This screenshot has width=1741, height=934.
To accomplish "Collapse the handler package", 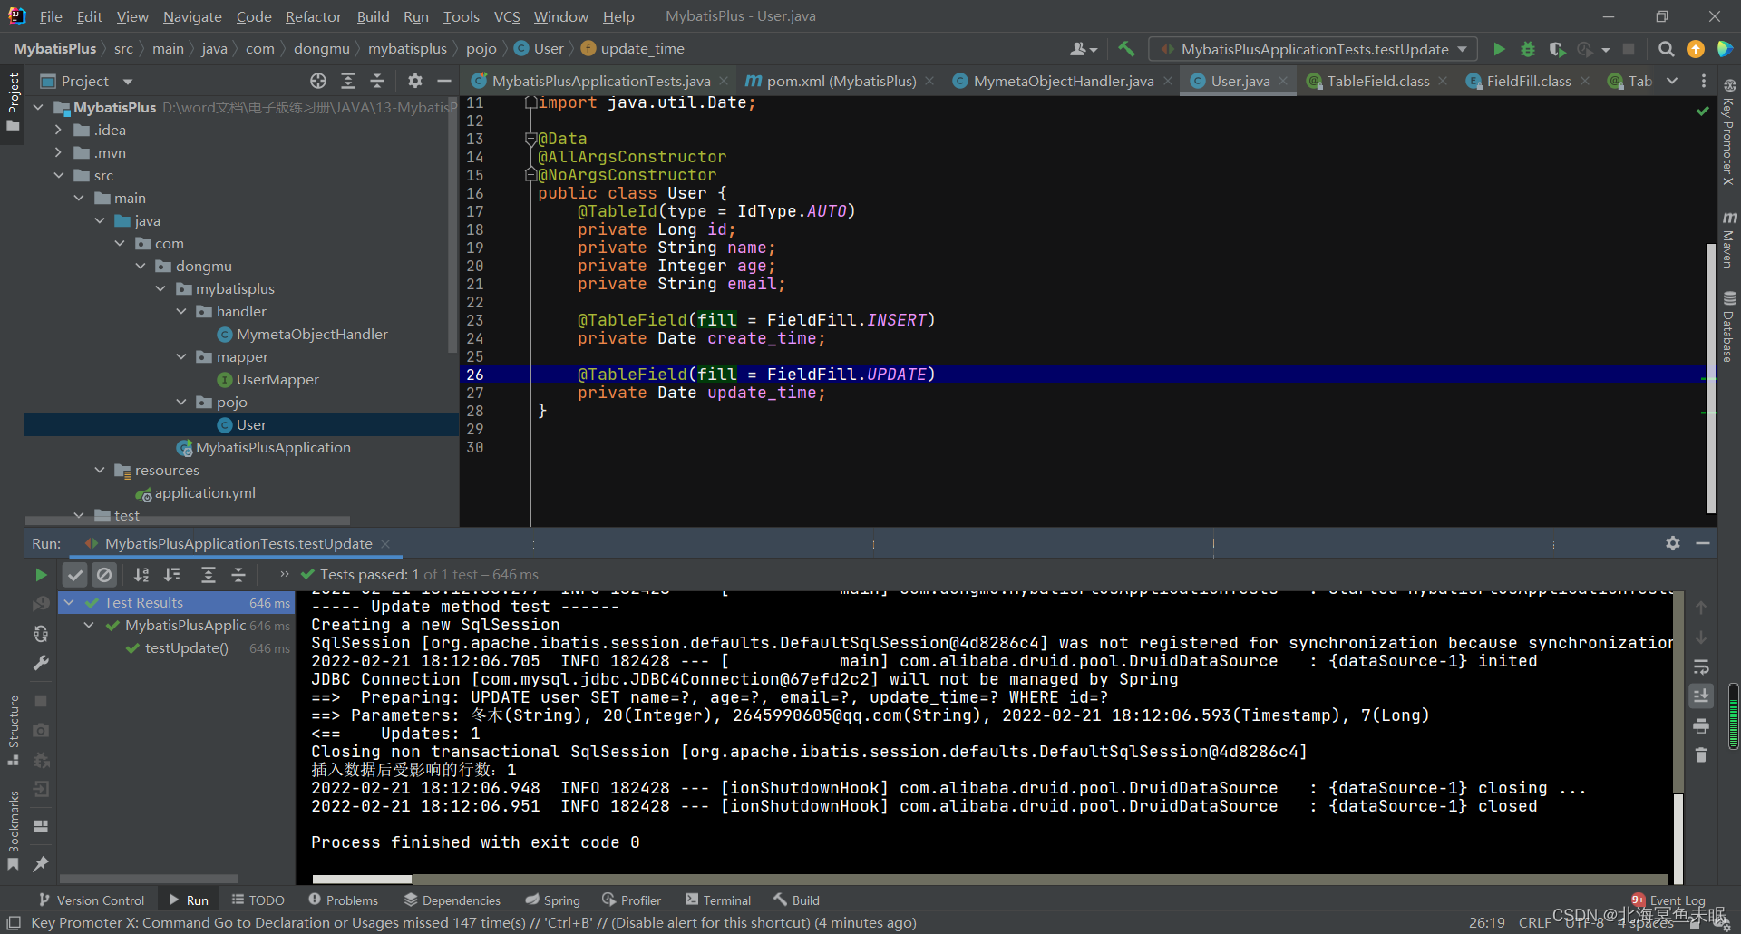I will point(181,311).
